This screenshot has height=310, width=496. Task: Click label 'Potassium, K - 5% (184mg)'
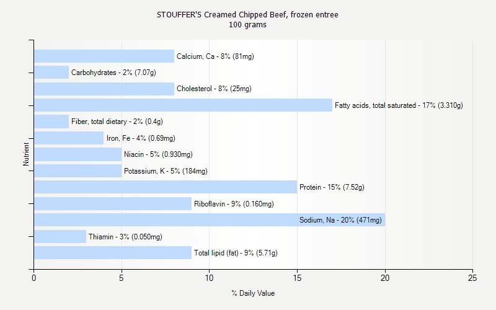coord(166,171)
